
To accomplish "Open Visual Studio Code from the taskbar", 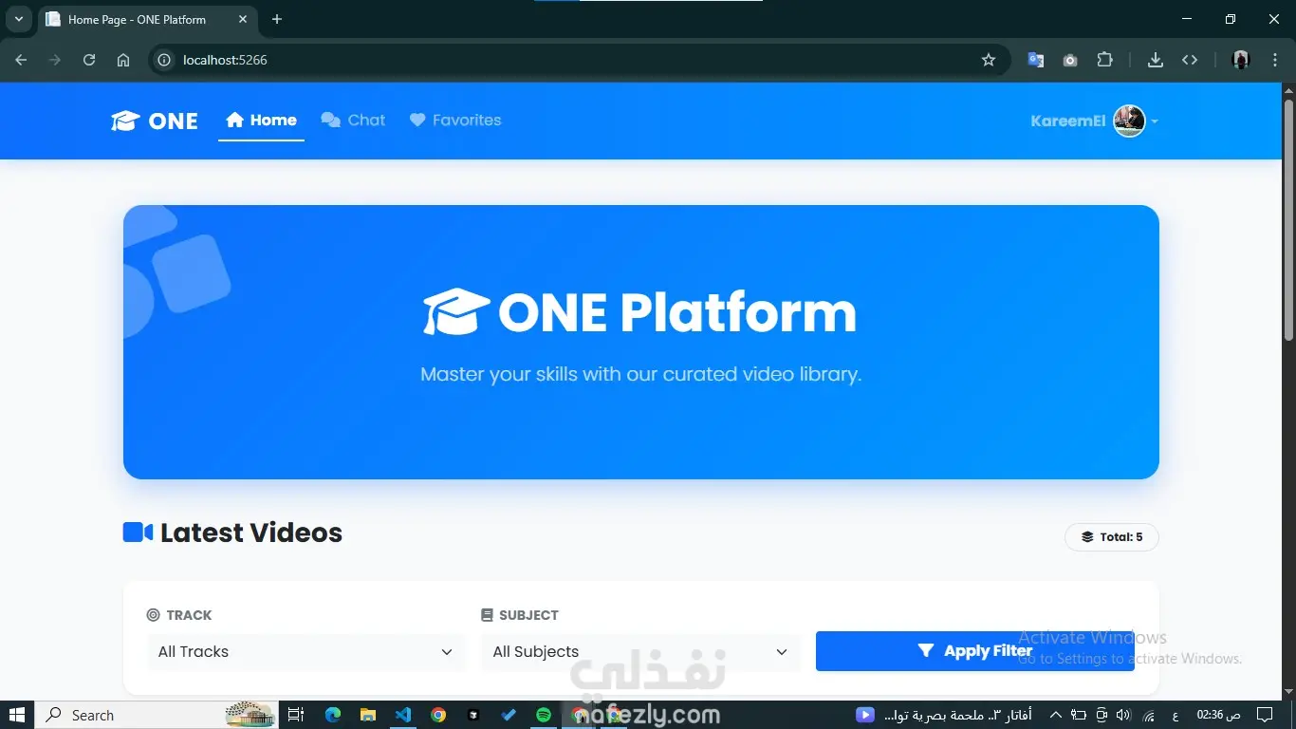I will tap(403, 715).
